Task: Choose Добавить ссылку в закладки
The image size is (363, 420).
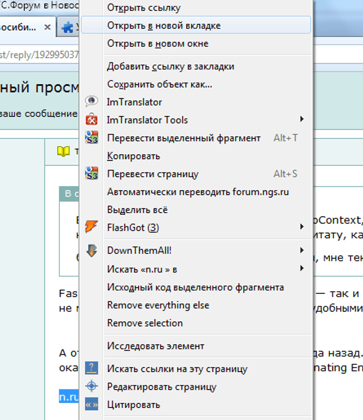Action: [x=170, y=66]
